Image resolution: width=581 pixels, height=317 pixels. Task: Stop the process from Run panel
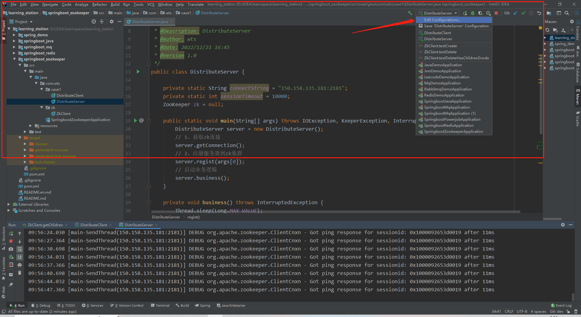pos(11,241)
